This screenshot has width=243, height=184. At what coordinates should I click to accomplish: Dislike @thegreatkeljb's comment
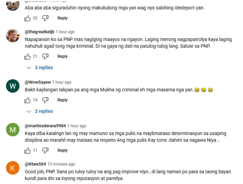point(45,57)
